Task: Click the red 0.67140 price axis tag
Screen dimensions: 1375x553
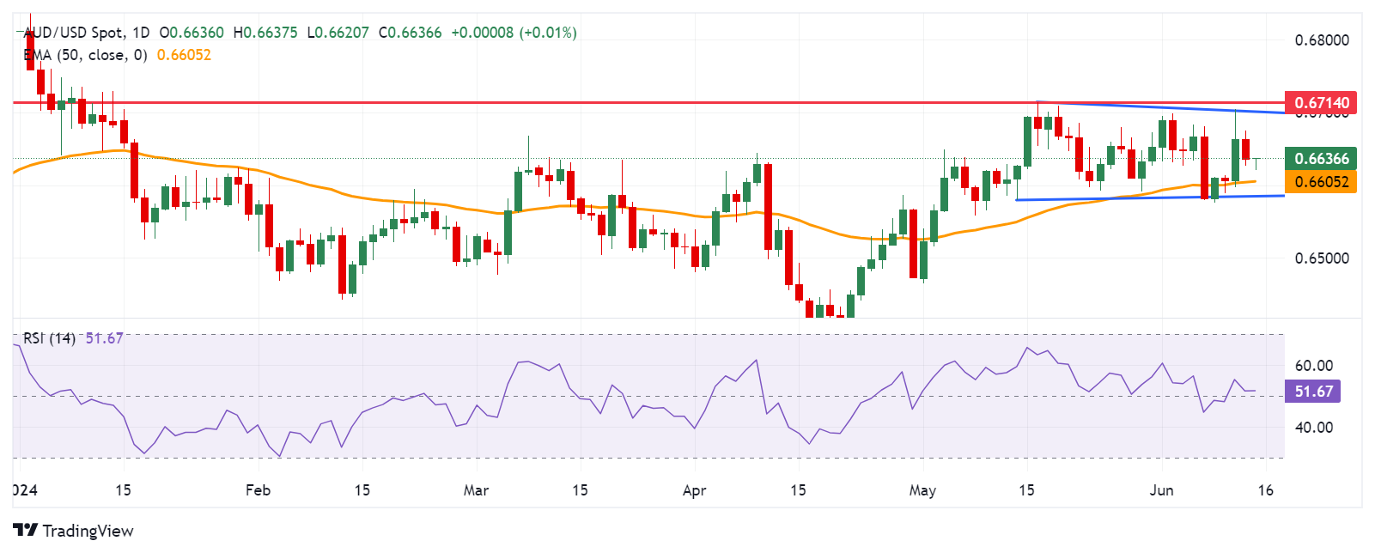Action: pyautogui.click(x=1320, y=103)
